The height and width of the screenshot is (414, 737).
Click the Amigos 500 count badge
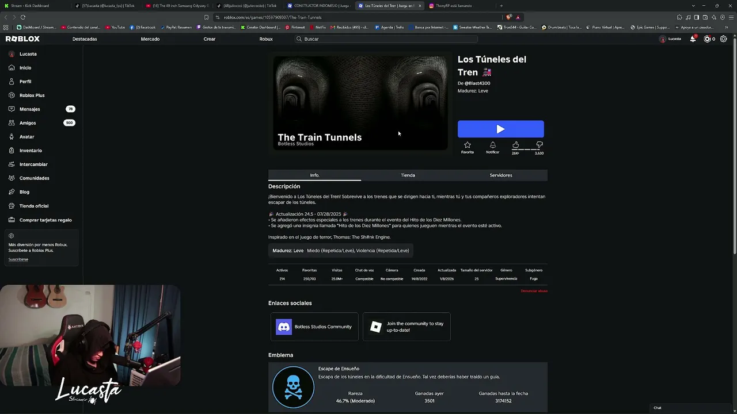pyautogui.click(x=69, y=123)
